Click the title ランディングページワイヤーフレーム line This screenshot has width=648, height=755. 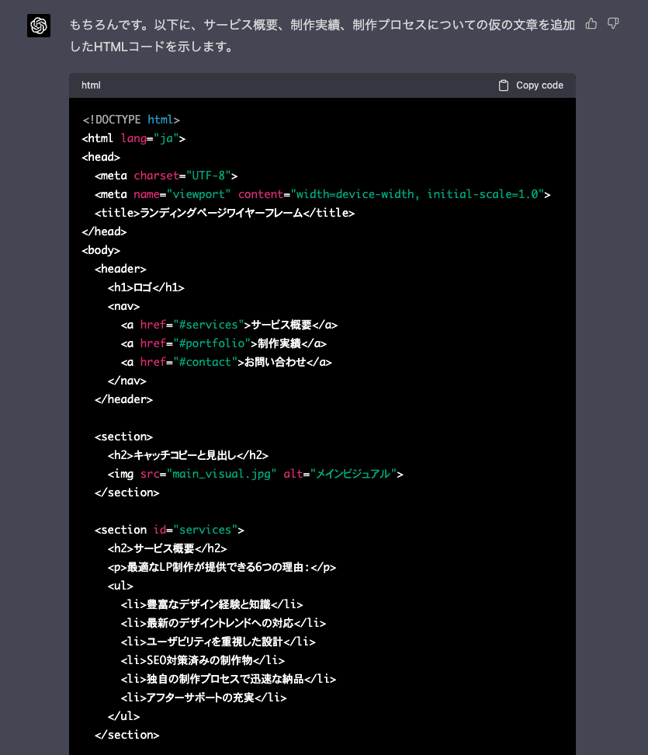[224, 213]
